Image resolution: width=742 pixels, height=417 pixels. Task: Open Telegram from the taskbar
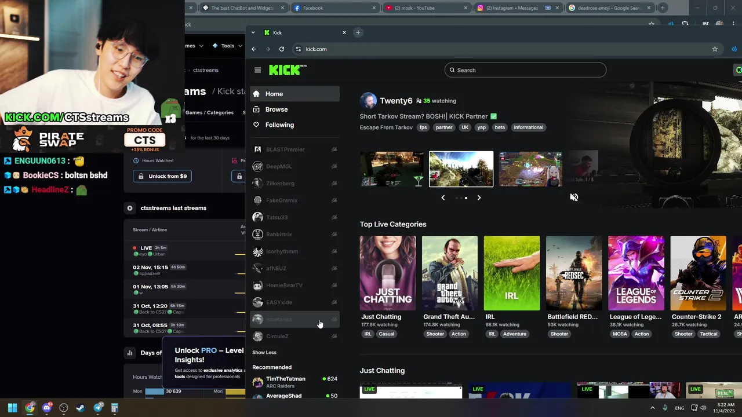(98, 408)
